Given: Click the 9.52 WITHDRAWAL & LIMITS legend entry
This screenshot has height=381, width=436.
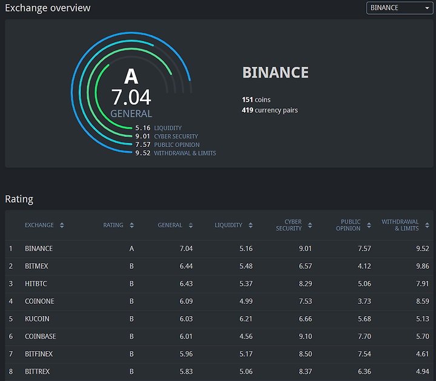Looking at the screenshot, I should click(x=176, y=153).
